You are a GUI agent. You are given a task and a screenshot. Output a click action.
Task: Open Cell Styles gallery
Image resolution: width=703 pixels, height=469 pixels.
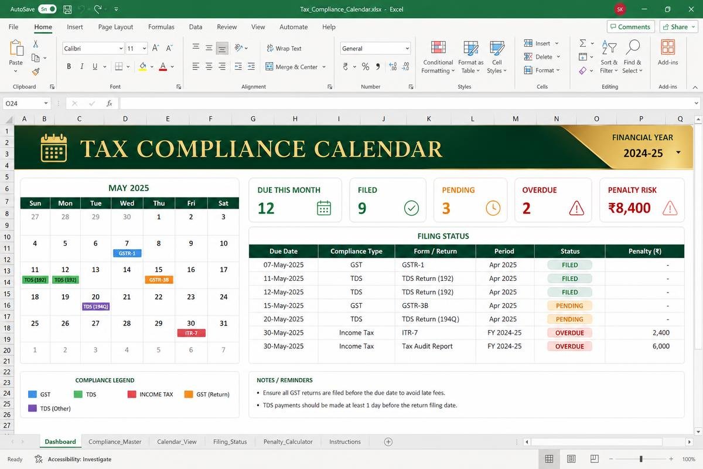[497, 57]
